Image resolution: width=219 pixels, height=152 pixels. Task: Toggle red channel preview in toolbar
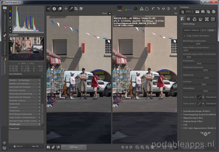123,10
